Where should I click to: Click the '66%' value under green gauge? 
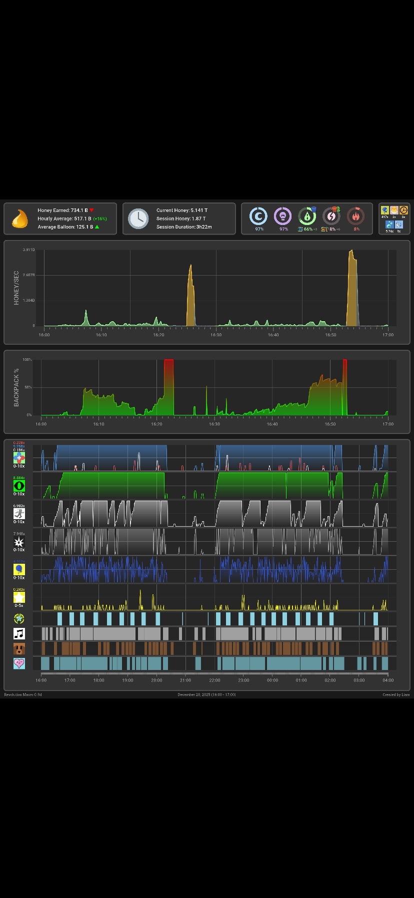(x=308, y=229)
